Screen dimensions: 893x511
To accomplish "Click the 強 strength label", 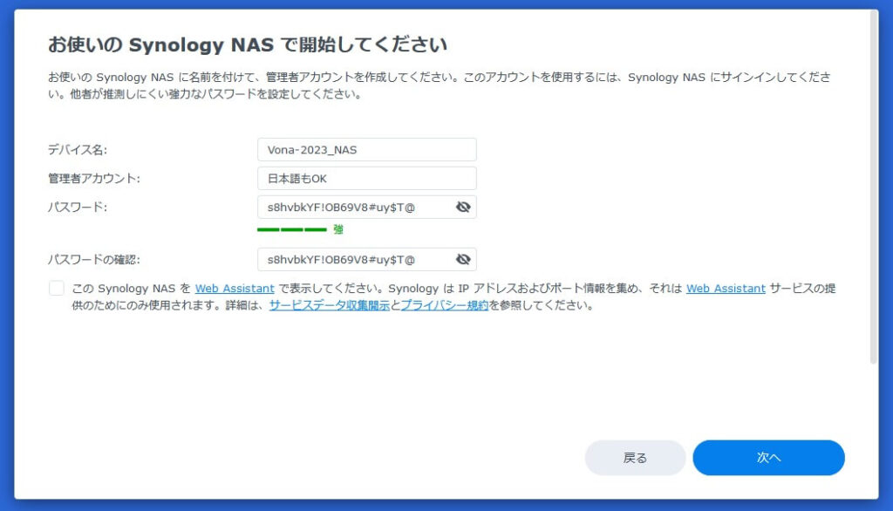I will [338, 229].
